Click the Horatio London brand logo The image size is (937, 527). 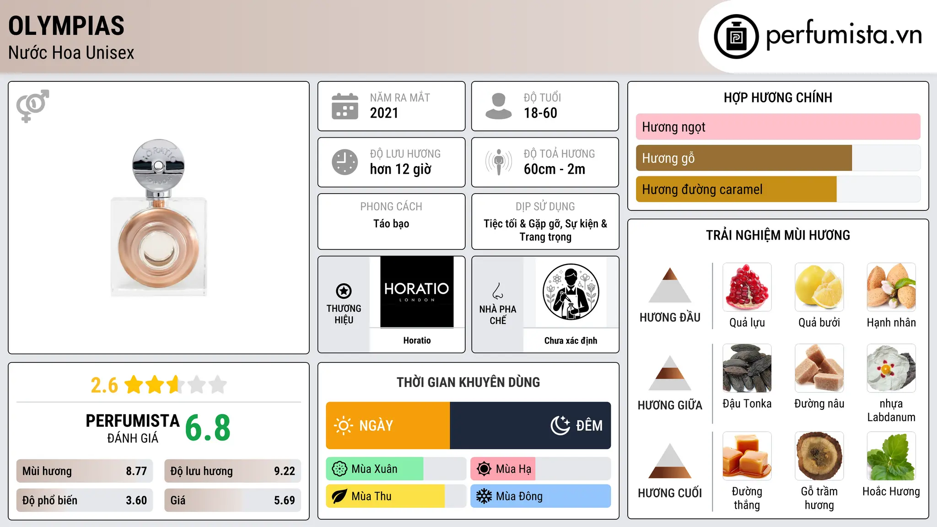417,292
